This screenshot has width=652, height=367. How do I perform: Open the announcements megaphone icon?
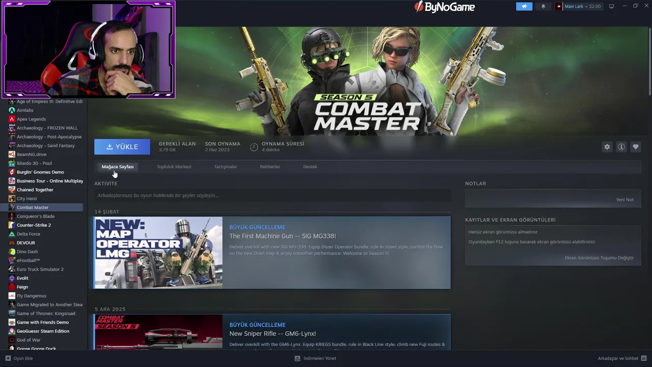[524, 6]
